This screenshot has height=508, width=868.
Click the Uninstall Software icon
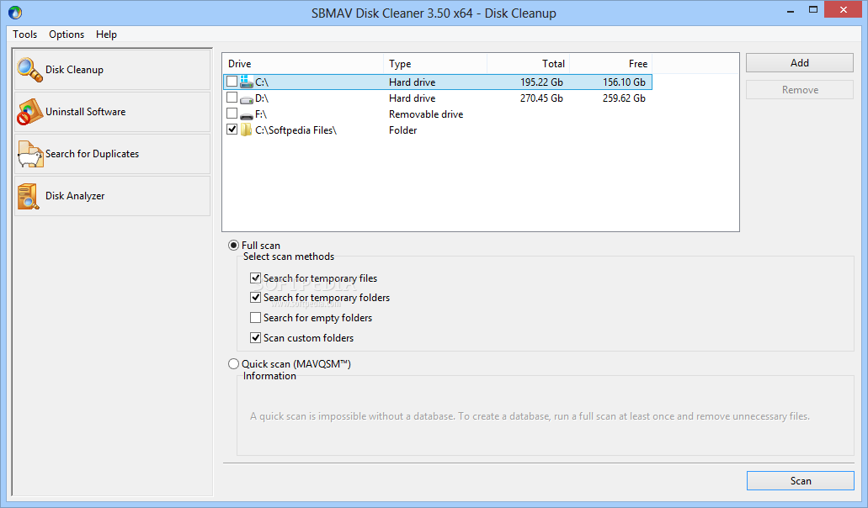29,112
